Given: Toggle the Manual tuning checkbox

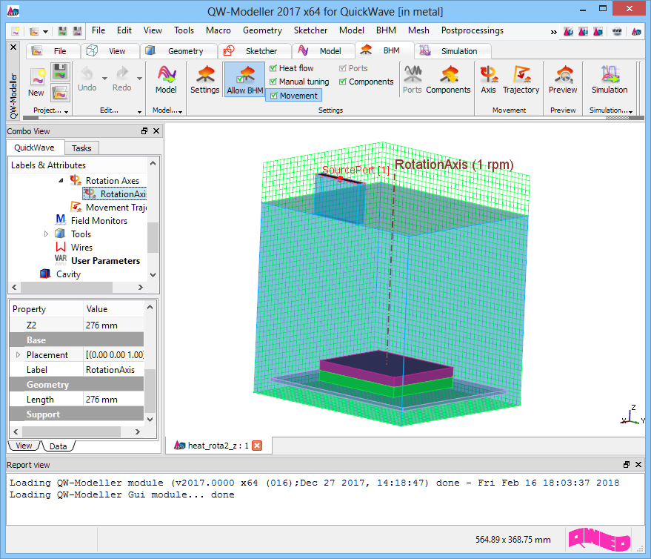Looking at the screenshot, I should pyautogui.click(x=273, y=82).
